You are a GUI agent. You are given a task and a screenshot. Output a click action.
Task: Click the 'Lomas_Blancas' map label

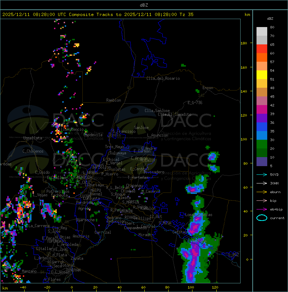click(x=199, y=215)
